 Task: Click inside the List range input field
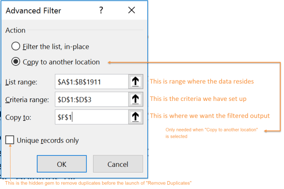(x=91, y=81)
